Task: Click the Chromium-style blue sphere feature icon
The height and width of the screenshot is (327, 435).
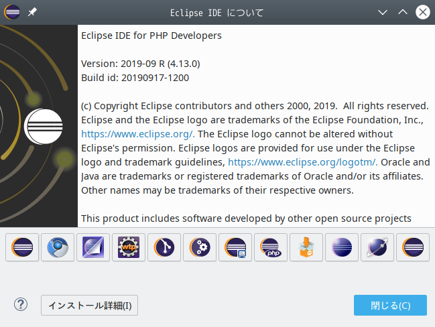Action: click(58, 247)
